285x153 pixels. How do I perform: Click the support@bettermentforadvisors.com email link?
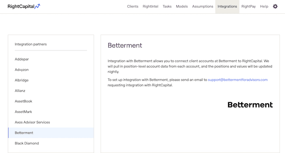pyautogui.click(x=238, y=80)
